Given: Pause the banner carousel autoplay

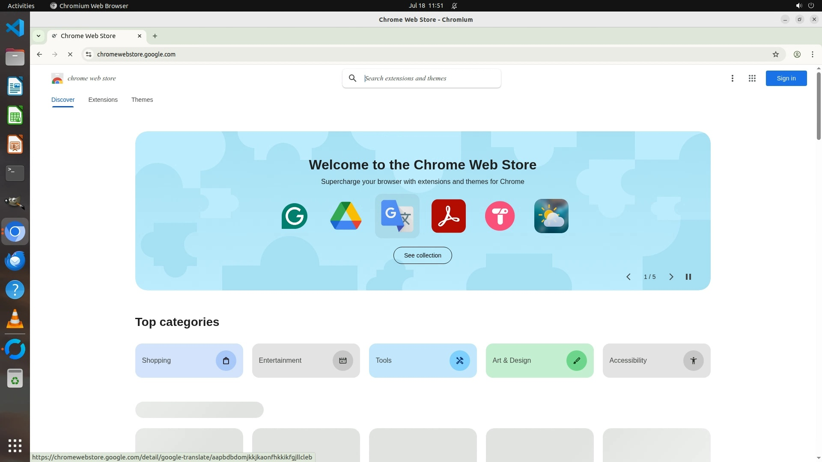Looking at the screenshot, I should (688, 277).
